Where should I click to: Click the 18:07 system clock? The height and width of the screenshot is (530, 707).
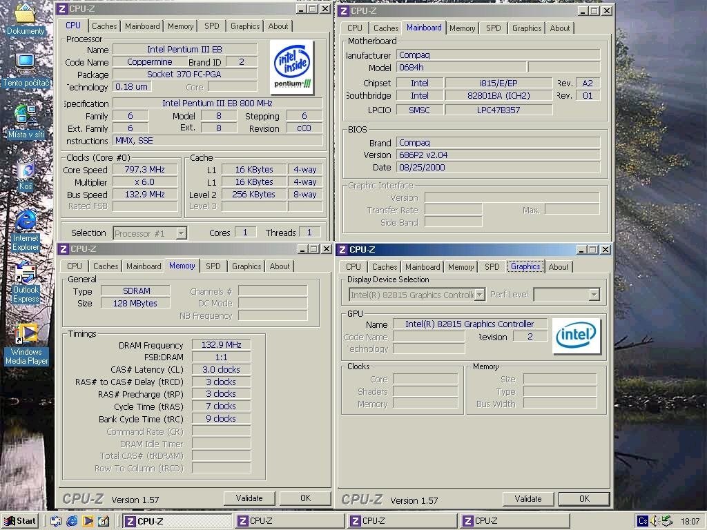pyautogui.click(x=690, y=522)
